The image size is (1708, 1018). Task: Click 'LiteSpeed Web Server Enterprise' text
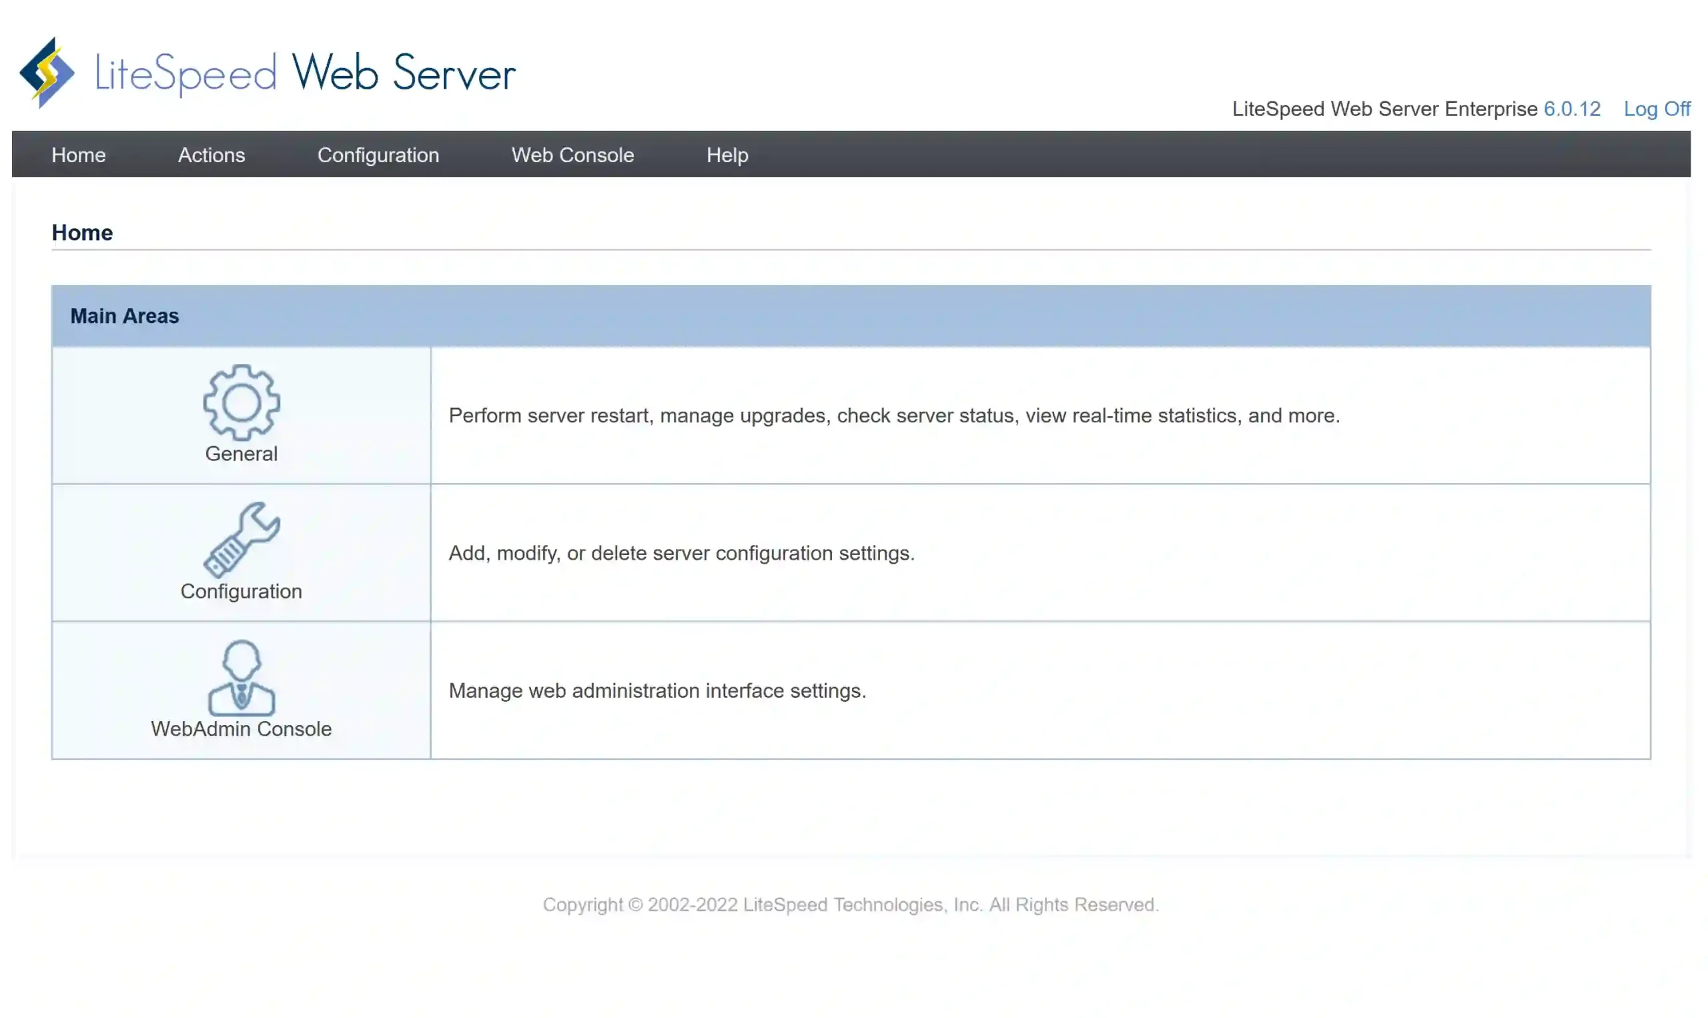[1384, 109]
